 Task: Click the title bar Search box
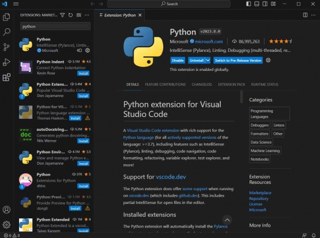tap(169, 4)
